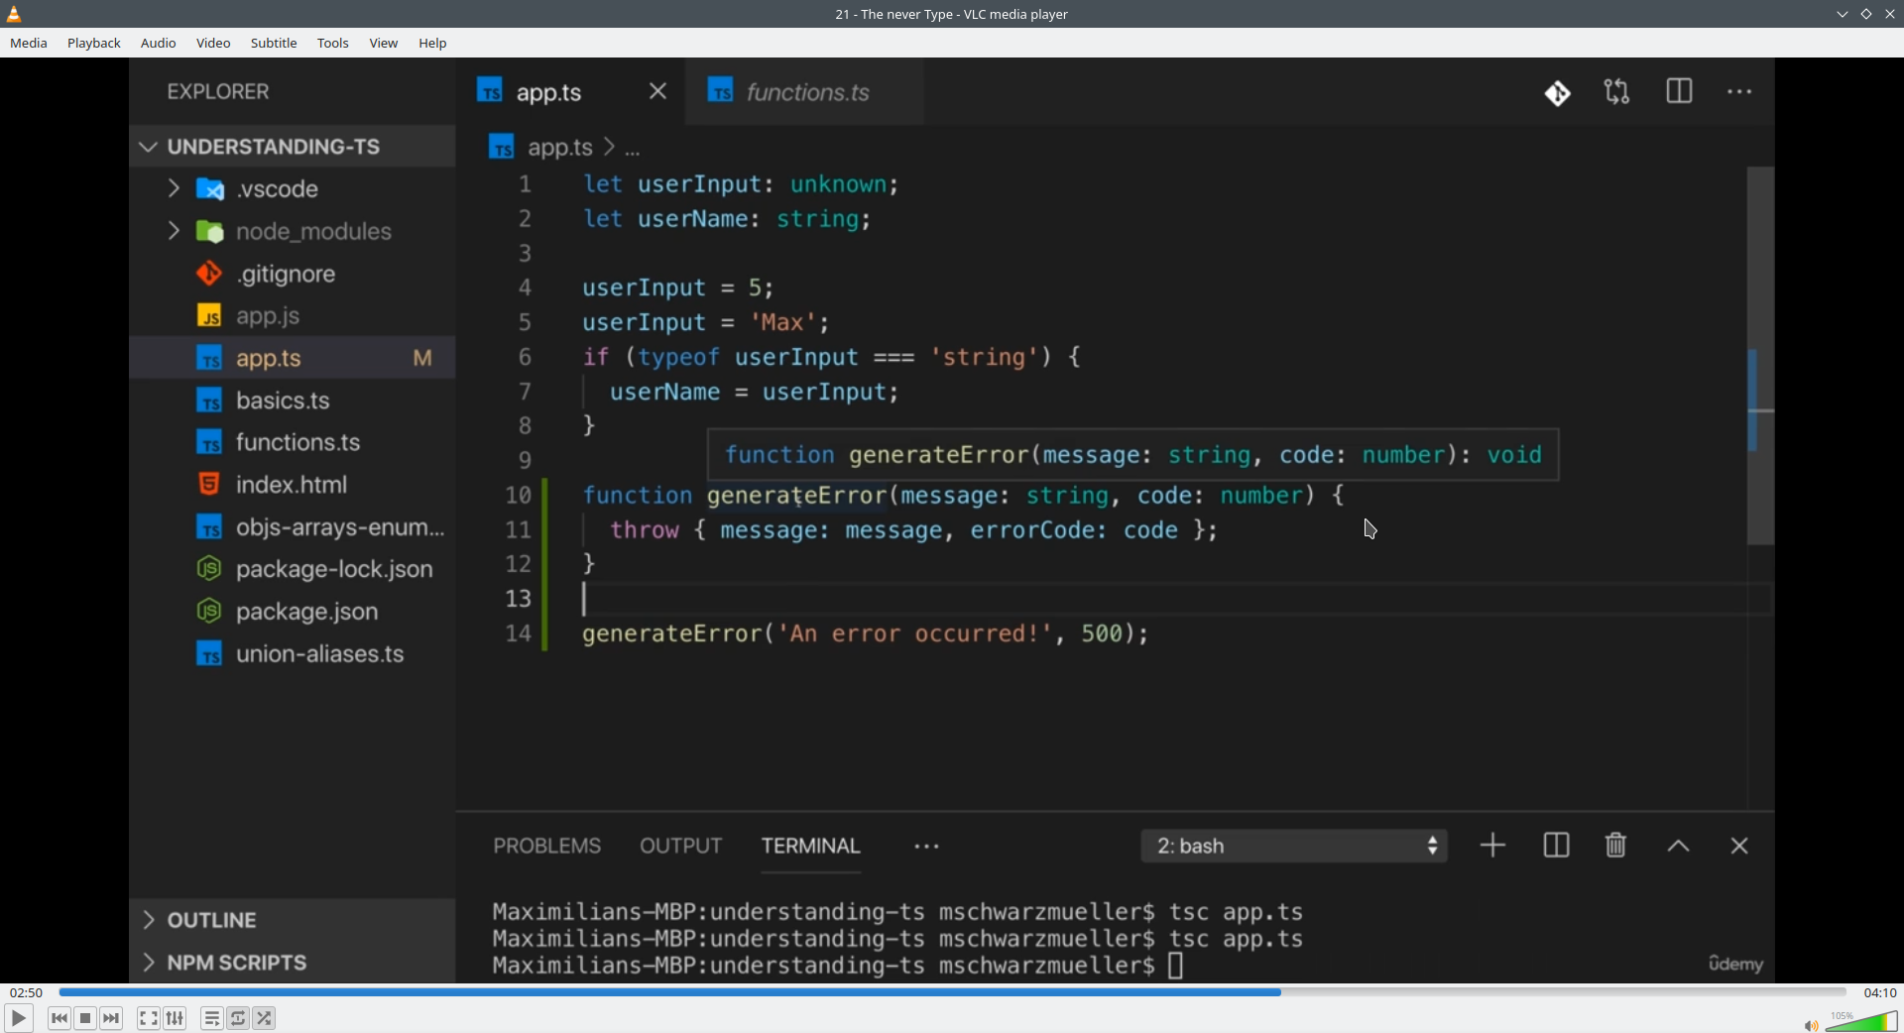Screen dimensions: 1904x1033
Task: Open the Tools menu
Action: click(x=333, y=44)
